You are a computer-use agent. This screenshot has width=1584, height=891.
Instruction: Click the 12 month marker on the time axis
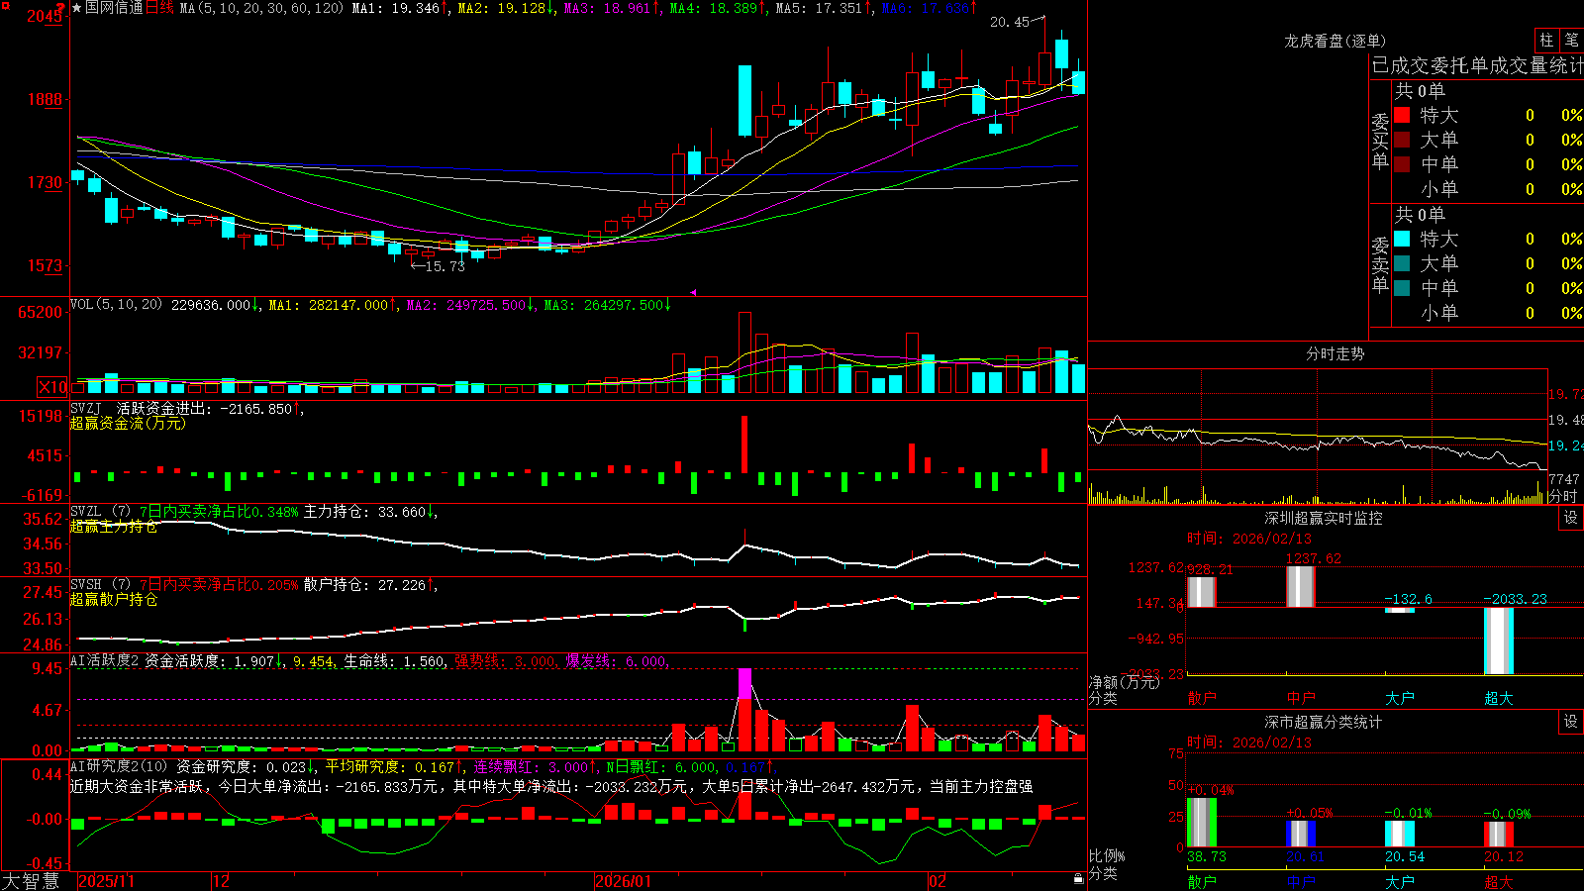tap(221, 881)
